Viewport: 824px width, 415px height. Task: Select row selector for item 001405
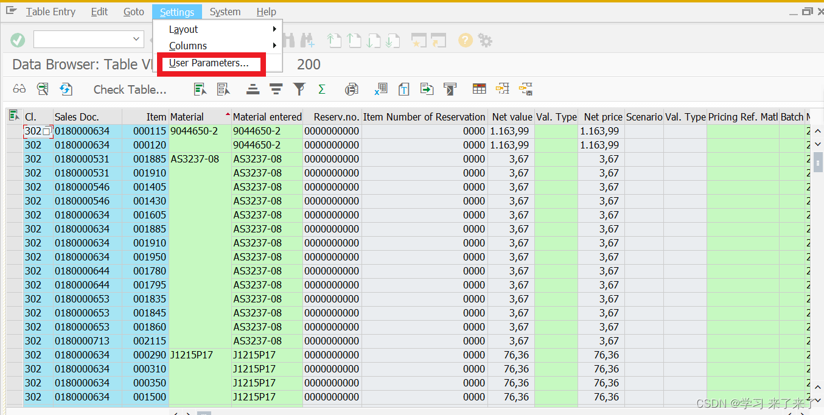pos(14,187)
